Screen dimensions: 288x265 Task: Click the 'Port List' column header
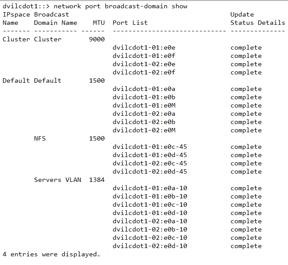pos(130,23)
